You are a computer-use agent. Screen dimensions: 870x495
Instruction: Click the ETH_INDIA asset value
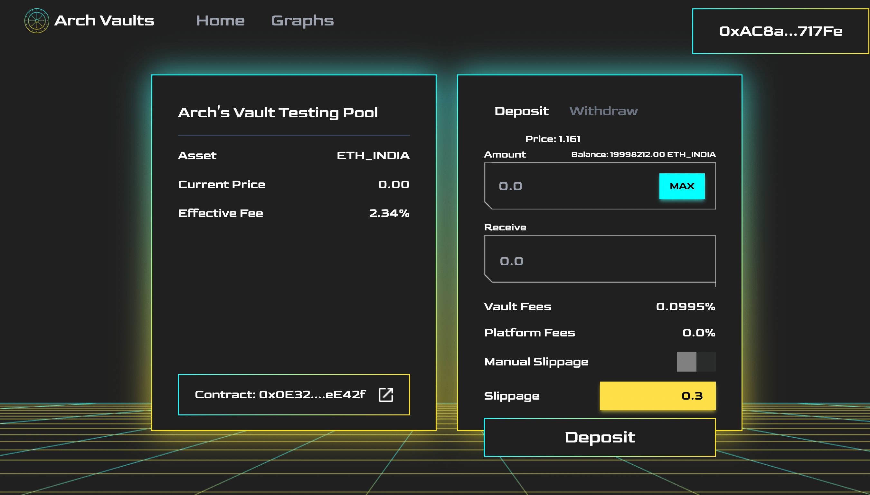[x=373, y=156]
